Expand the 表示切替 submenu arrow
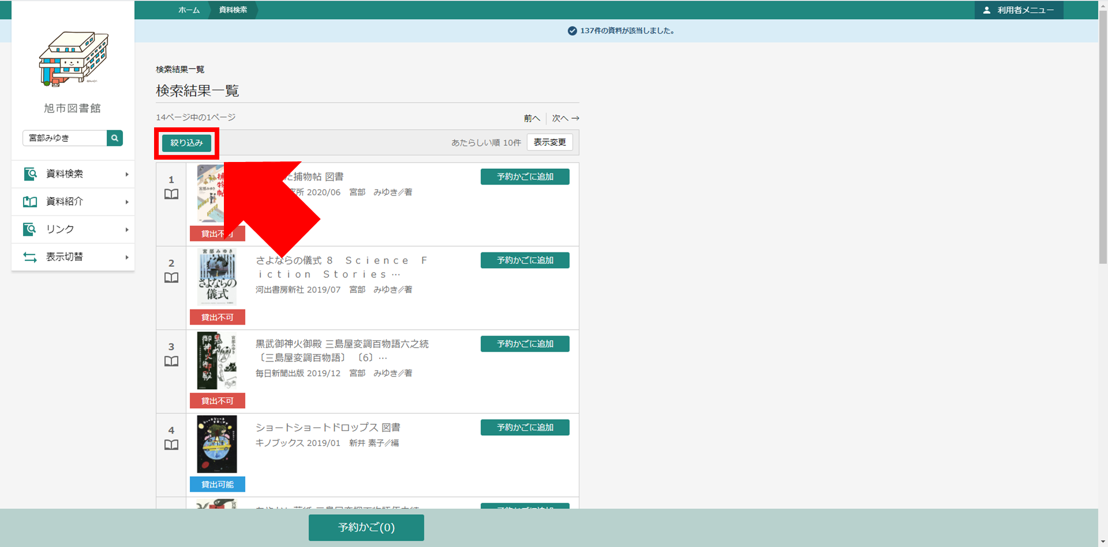 (x=127, y=257)
